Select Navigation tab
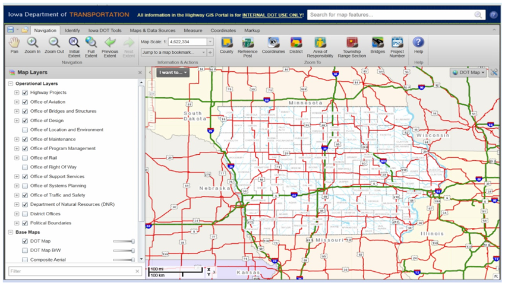Viewport: 505px width, 286px height. [x=45, y=30]
